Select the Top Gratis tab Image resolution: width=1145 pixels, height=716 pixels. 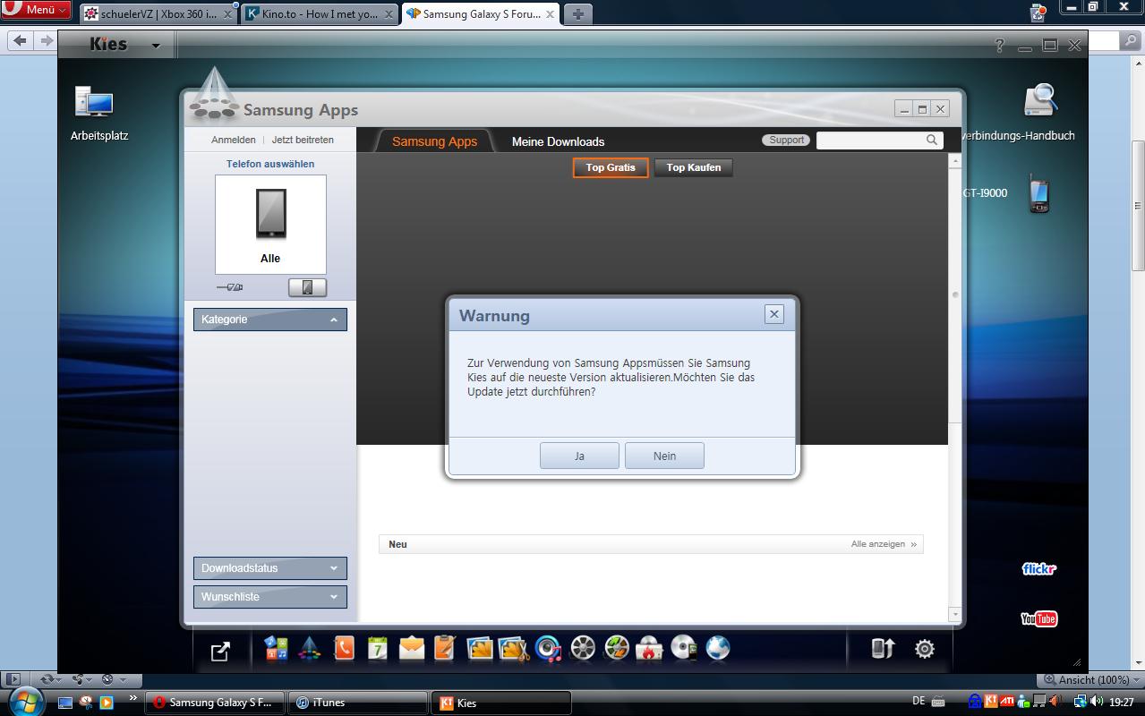pos(611,167)
